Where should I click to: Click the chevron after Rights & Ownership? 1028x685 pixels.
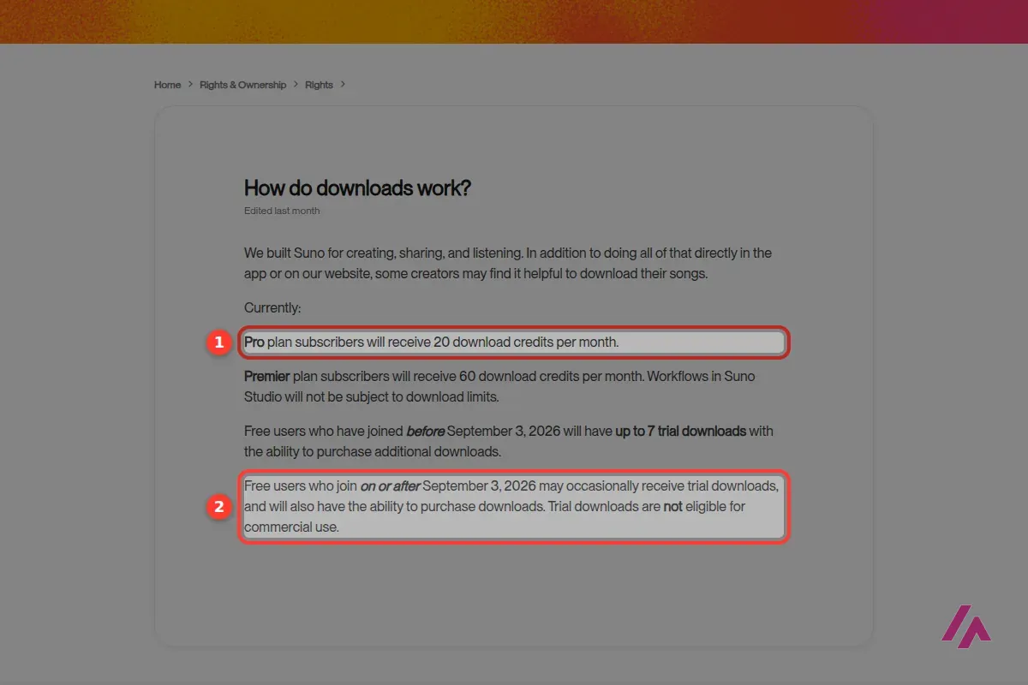click(x=296, y=85)
